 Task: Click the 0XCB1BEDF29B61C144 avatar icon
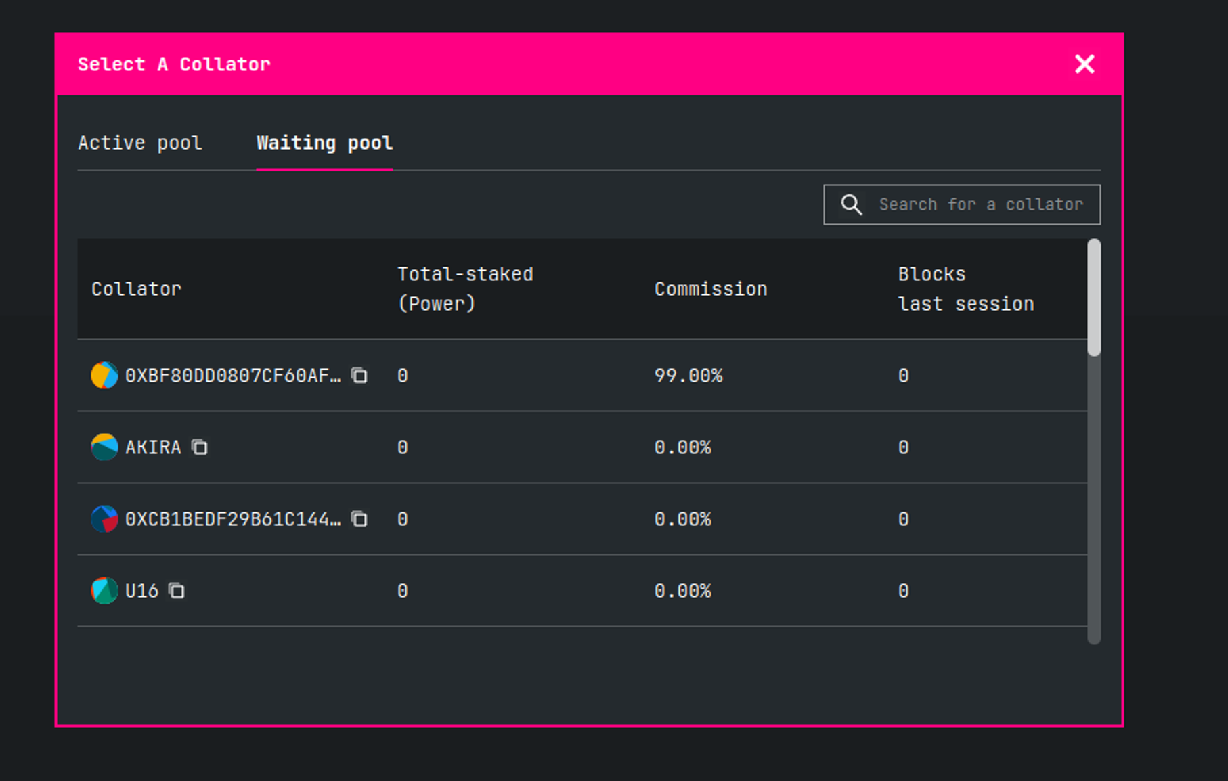104,519
